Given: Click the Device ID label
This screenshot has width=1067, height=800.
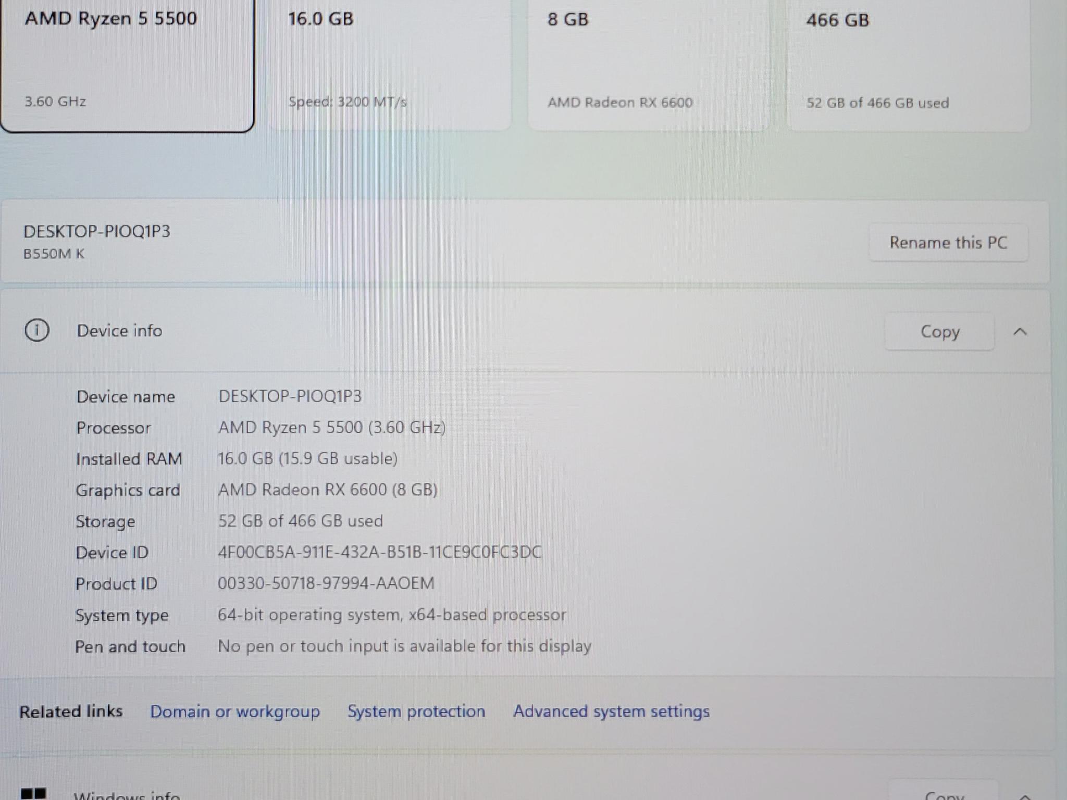Looking at the screenshot, I should coord(112,553).
